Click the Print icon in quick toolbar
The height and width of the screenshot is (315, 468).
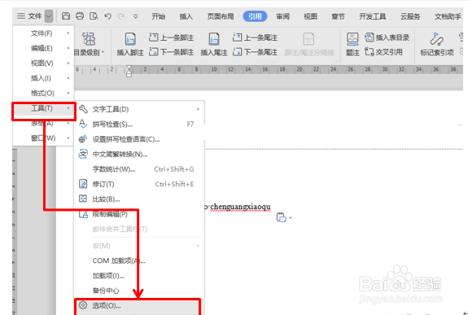coord(80,15)
